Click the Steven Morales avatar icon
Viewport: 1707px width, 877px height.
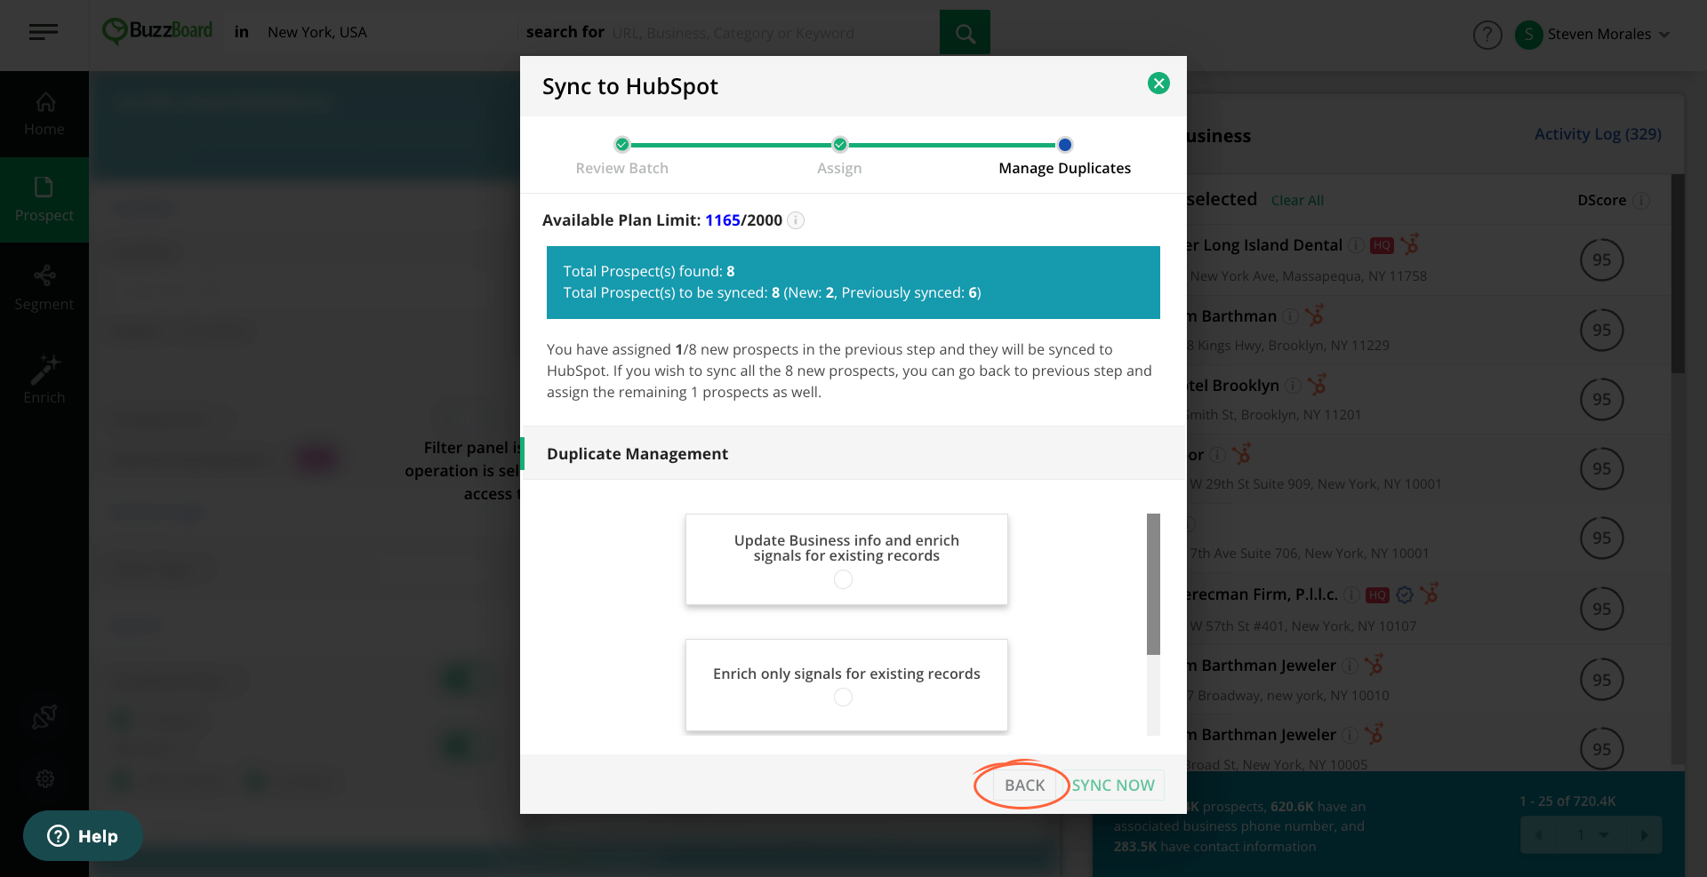[x=1528, y=35]
